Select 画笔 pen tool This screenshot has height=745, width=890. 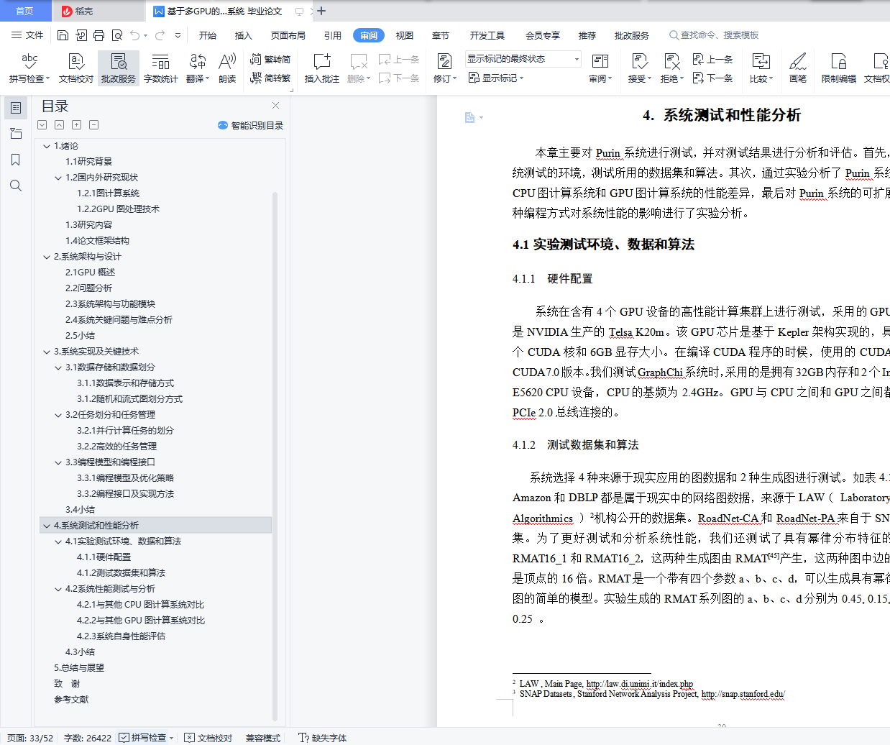[798, 68]
